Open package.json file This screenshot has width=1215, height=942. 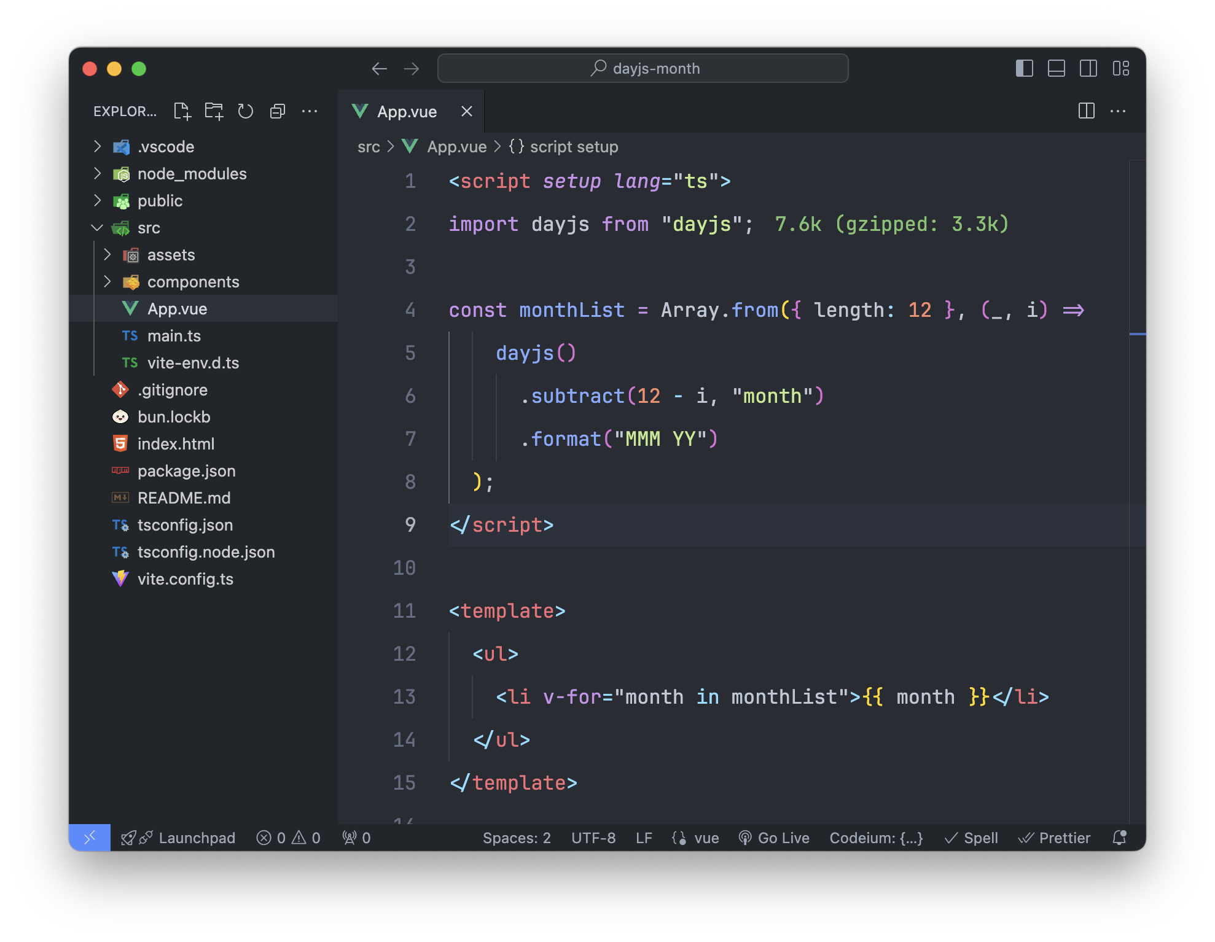point(203,471)
